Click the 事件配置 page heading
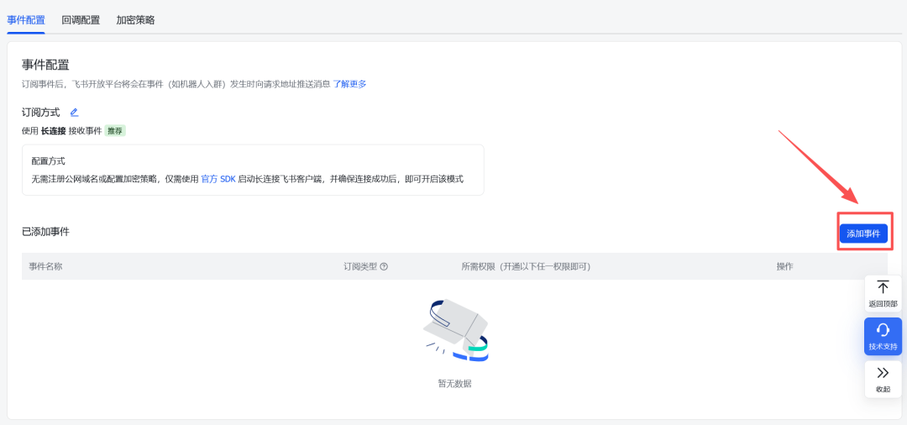This screenshot has width=907, height=425. click(45, 65)
